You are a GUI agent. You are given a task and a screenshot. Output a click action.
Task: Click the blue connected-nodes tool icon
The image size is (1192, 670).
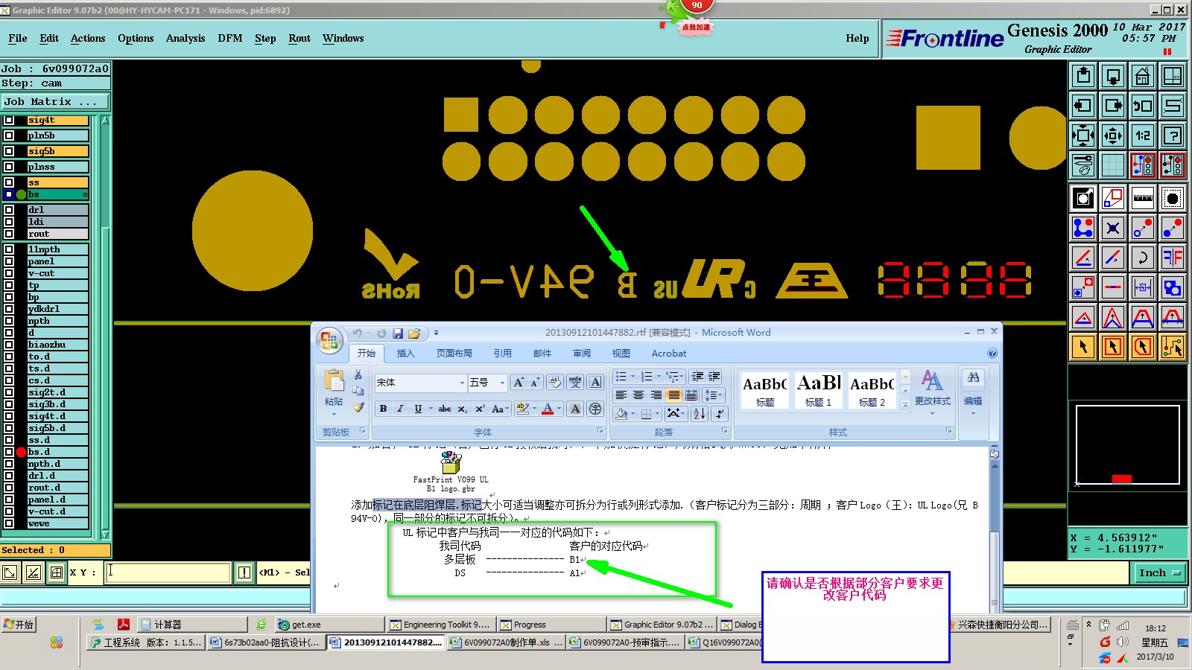pos(1083,228)
